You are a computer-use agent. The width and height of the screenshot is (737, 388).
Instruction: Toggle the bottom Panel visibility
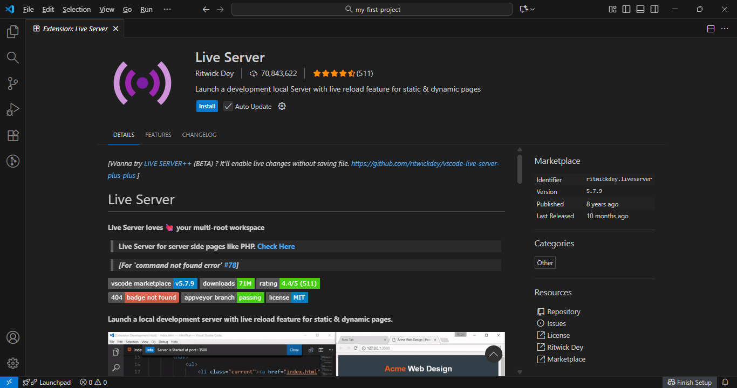(640, 9)
